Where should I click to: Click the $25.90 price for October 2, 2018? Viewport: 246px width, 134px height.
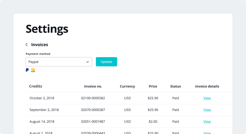coord(153,98)
